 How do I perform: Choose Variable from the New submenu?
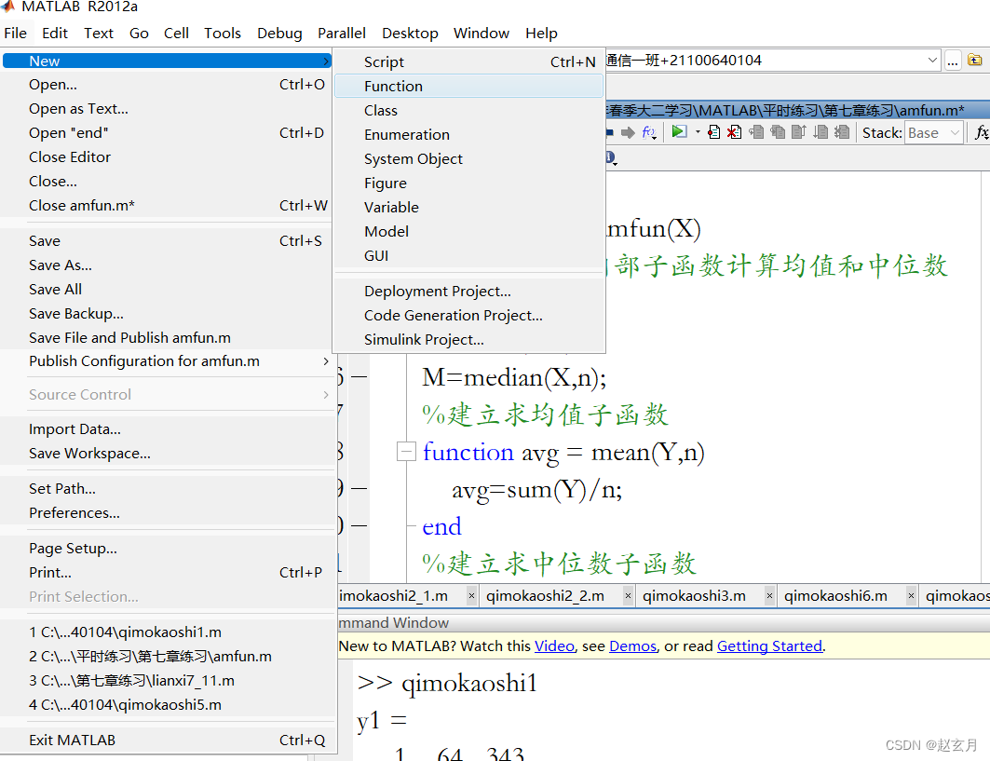[x=469, y=207]
